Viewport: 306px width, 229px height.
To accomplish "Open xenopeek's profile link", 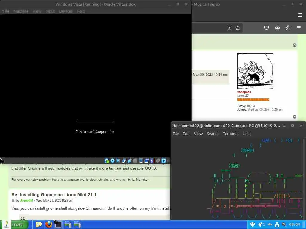I will (x=244, y=92).
